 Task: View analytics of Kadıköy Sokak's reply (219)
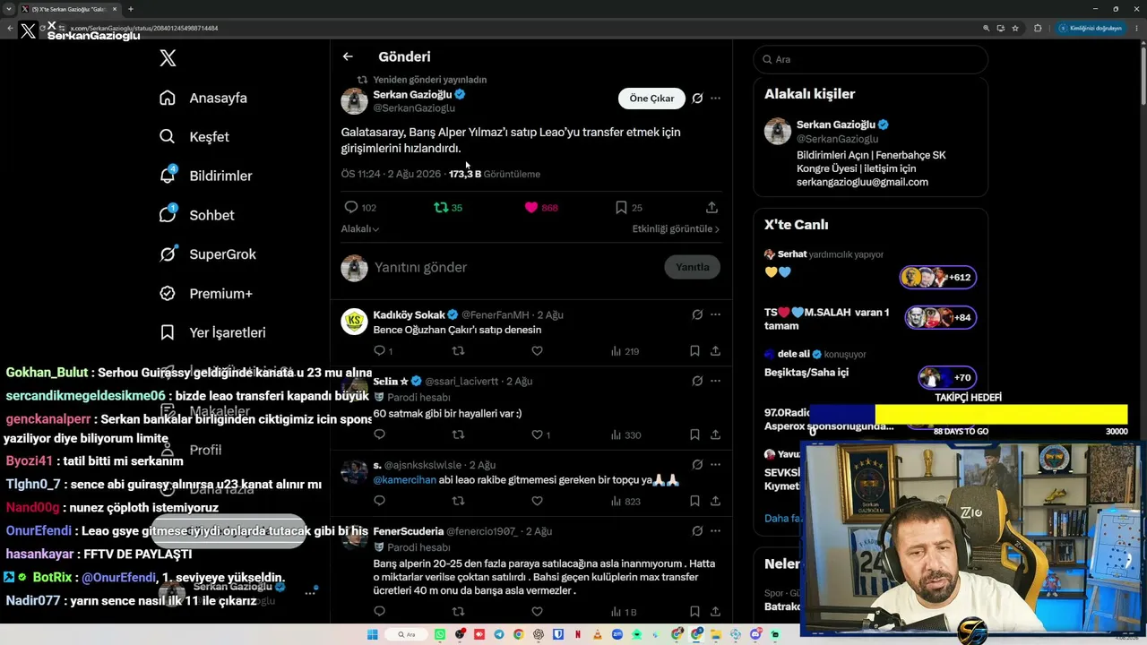(x=625, y=351)
